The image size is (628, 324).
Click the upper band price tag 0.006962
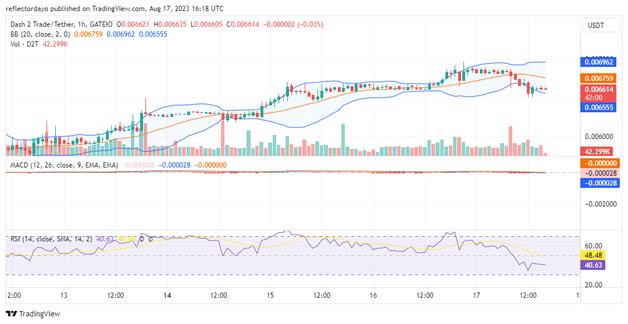pos(598,62)
